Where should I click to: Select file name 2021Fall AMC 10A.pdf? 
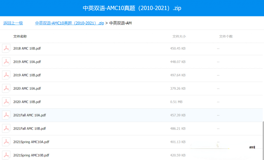point(30,115)
